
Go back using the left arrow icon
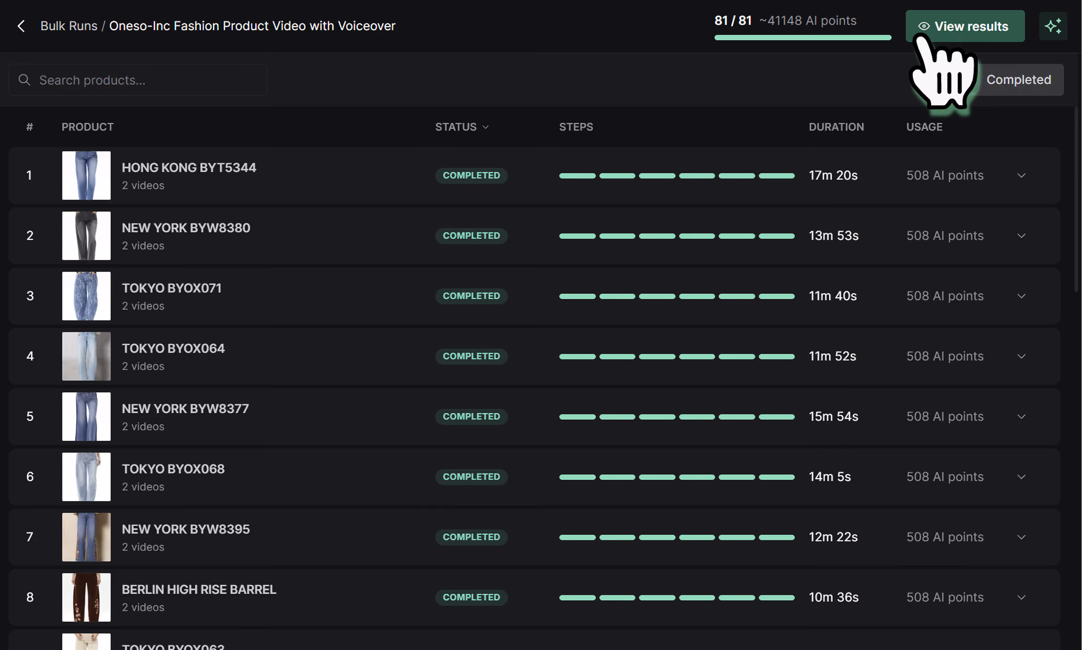(x=21, y=26)
